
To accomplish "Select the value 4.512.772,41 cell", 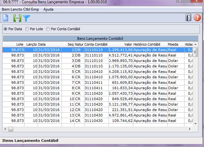I will pos(121,55).
